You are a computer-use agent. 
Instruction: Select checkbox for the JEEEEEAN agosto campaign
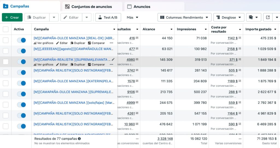[x=6, y=51]
